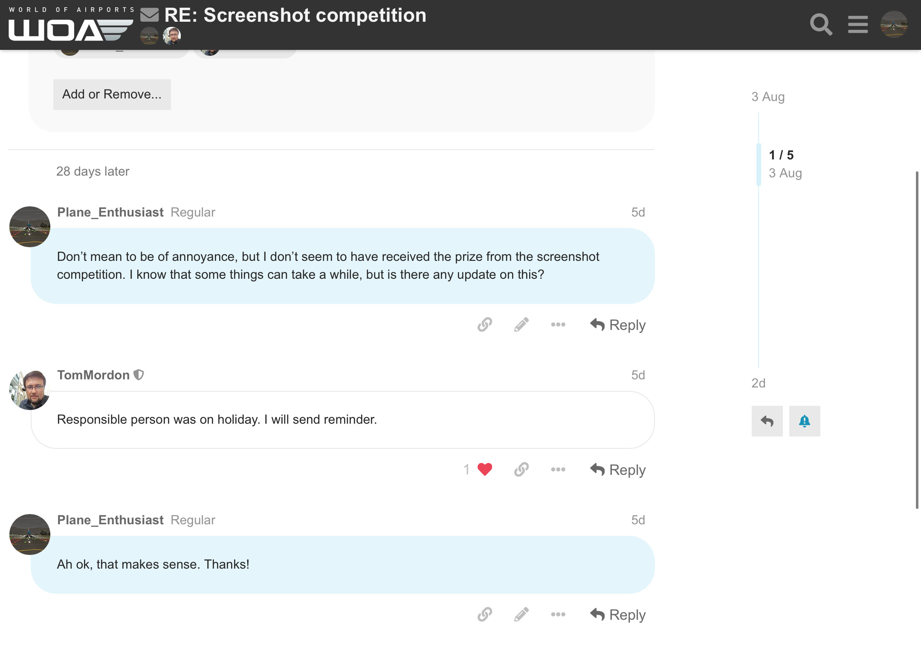Viewport: 921px width, 656px height.
Task: Edit the first post with pencil icon
Action: click(x=521, y=325)
